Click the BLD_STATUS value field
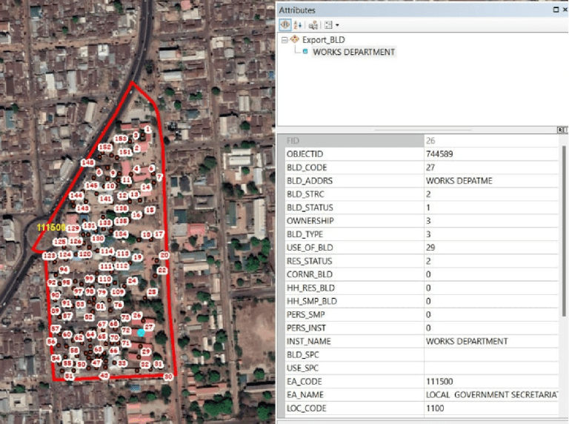The image size is (569, 424). click(x=491, y=208)
